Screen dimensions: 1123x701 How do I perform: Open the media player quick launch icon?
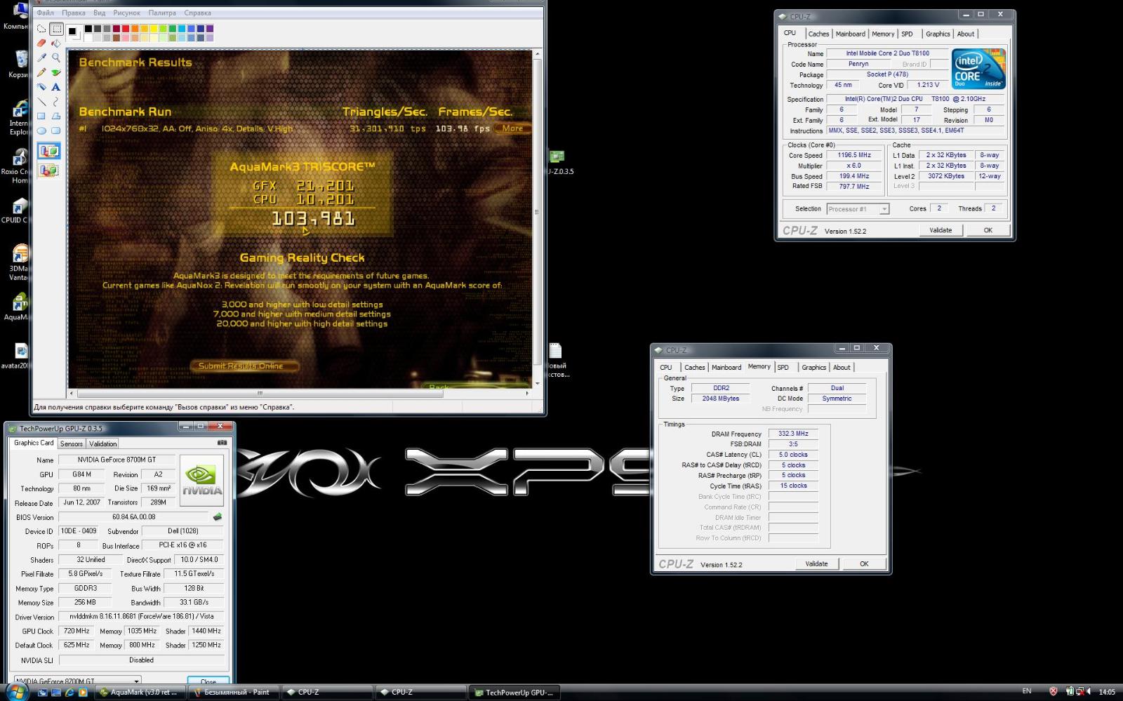tap(83, 693)
